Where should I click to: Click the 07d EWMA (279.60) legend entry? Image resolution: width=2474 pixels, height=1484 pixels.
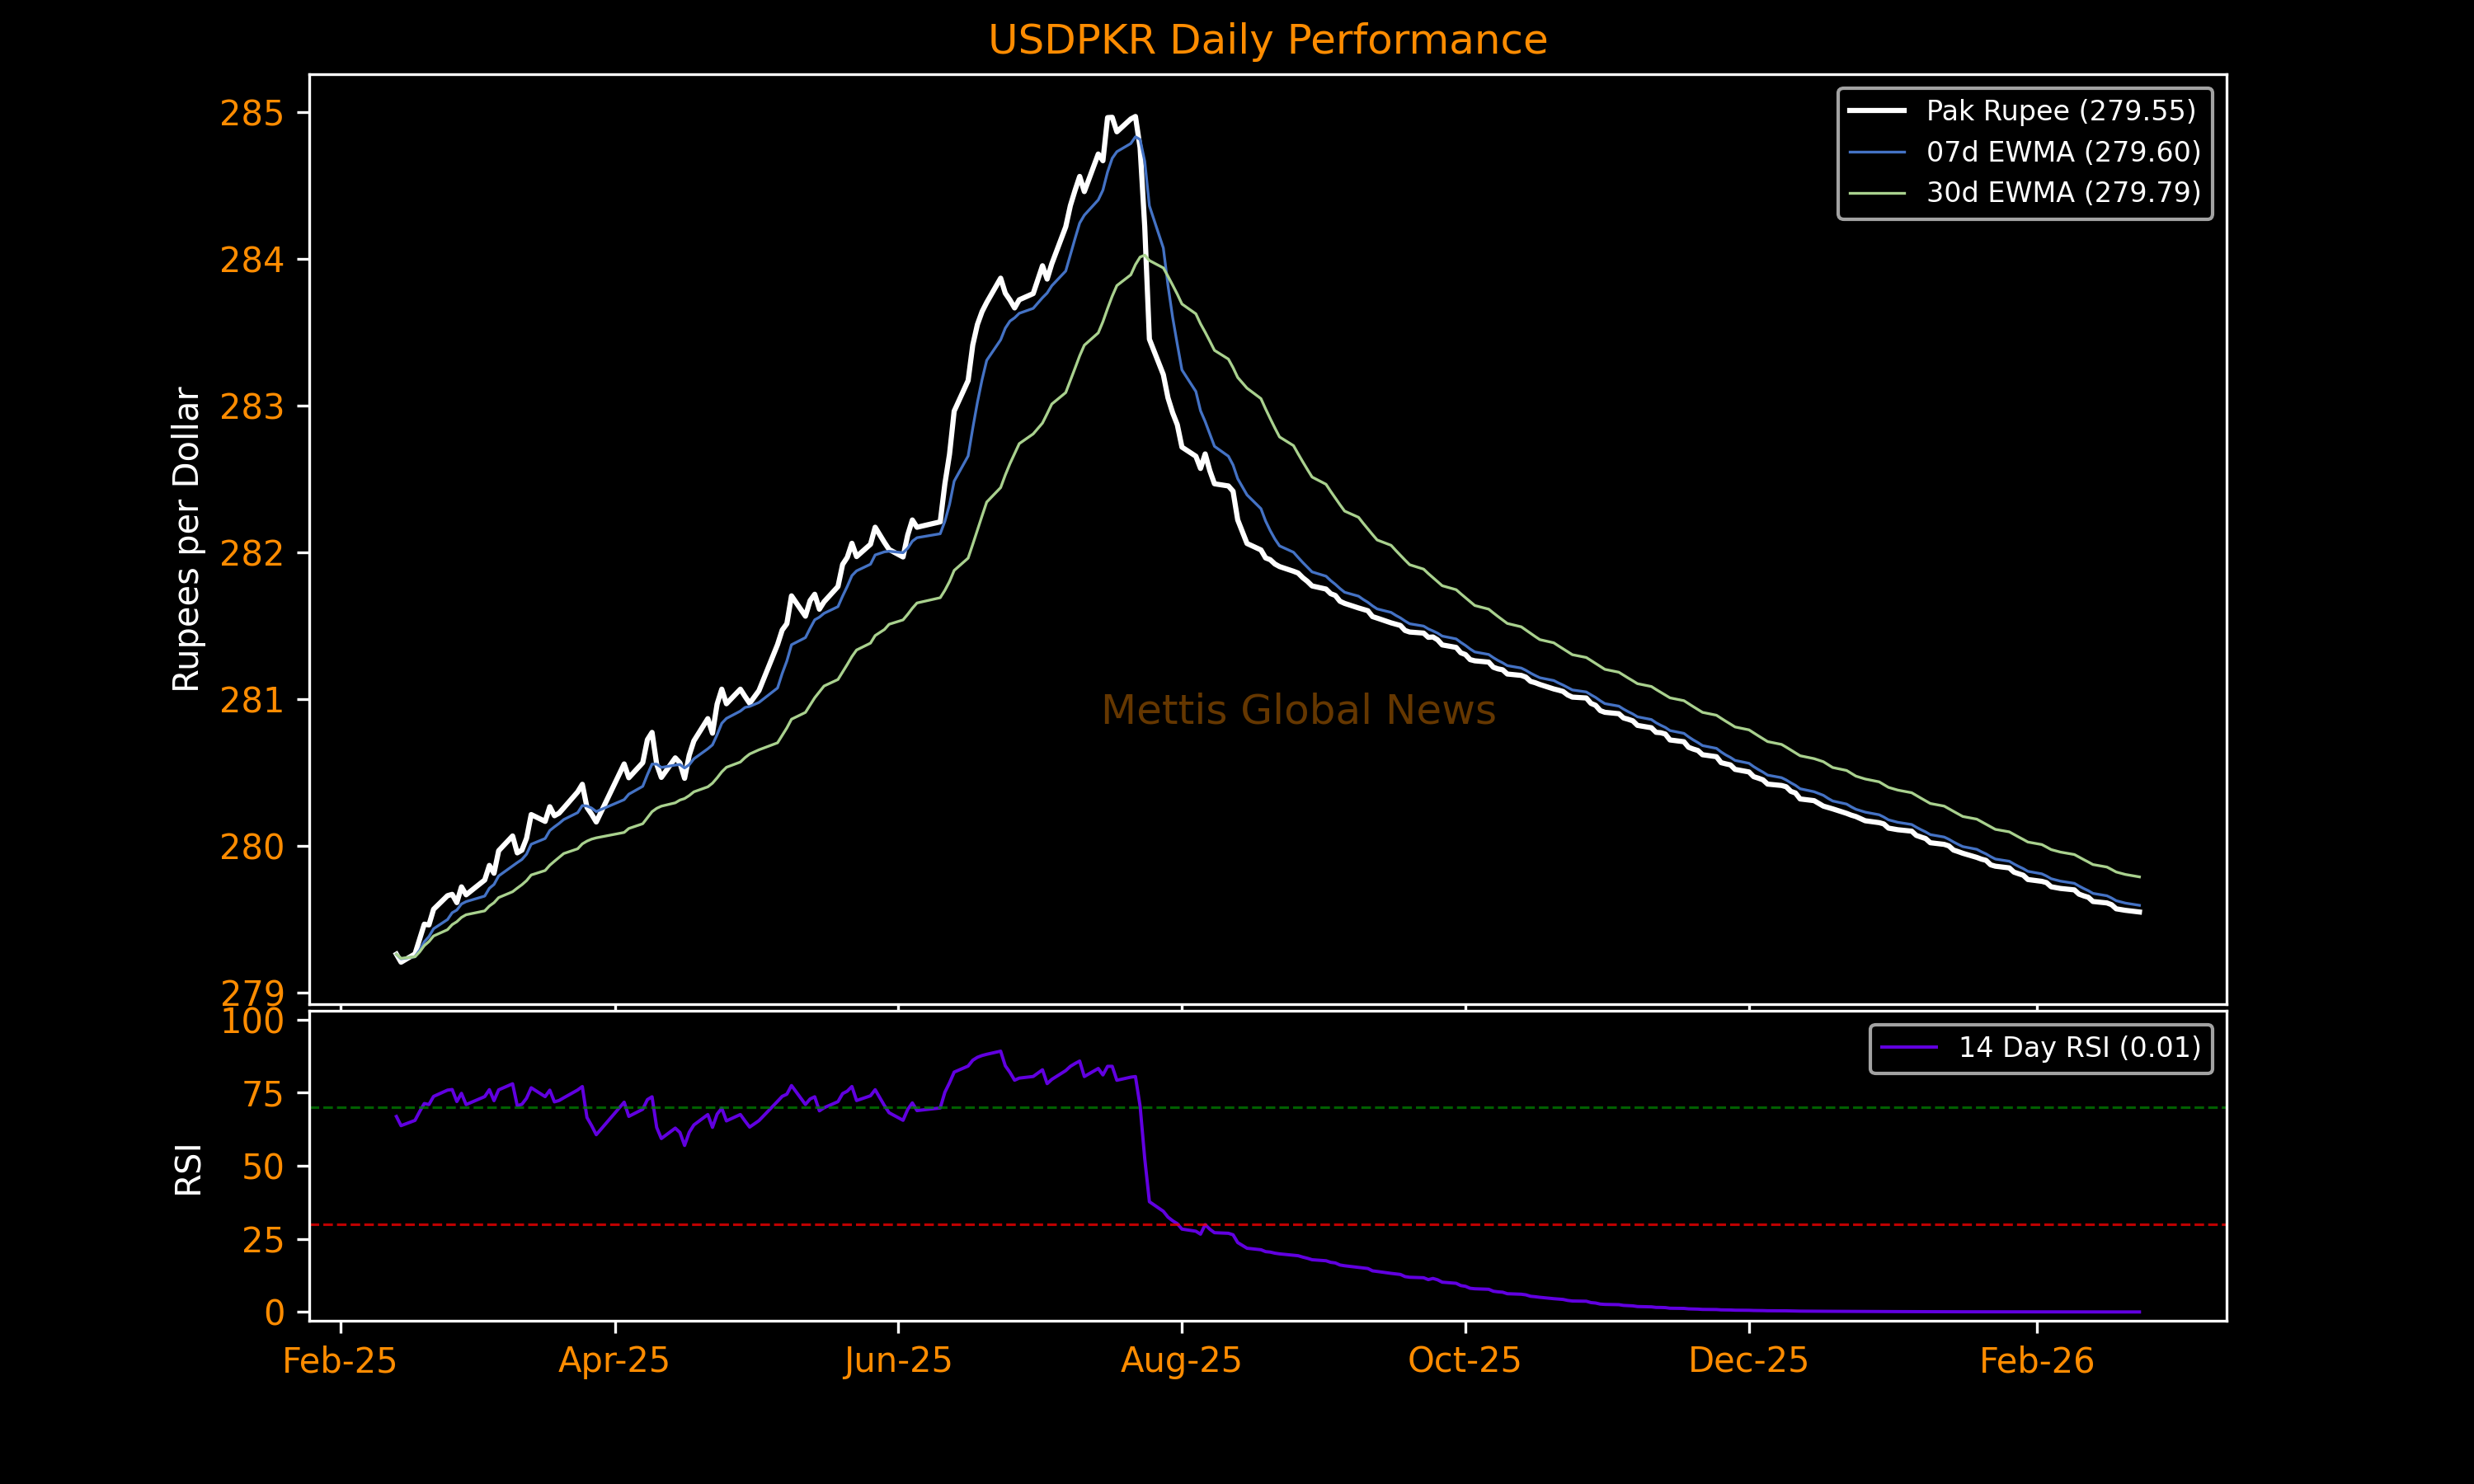pyautogui.click(x=2063, y=152)
